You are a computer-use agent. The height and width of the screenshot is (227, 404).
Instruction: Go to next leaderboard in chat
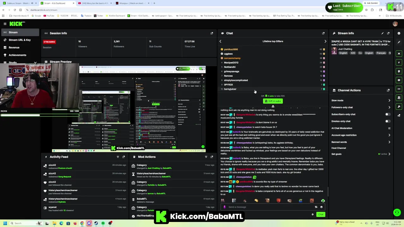tap(325, 41)
